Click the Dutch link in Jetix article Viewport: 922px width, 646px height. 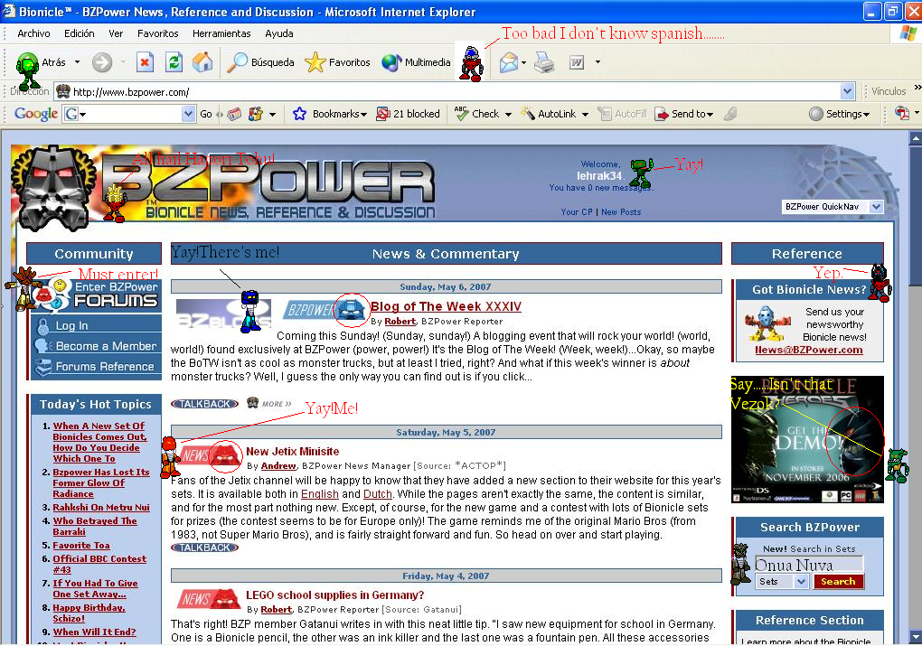378,493
